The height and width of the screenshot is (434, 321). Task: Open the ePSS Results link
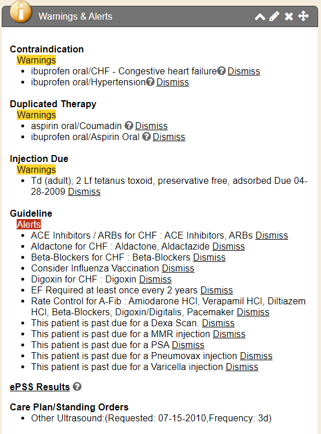pos(40,387)
